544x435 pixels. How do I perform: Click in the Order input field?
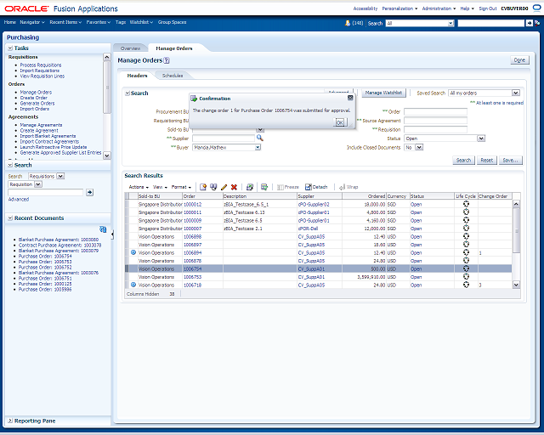pyautogui.click(x=435, y=111)
